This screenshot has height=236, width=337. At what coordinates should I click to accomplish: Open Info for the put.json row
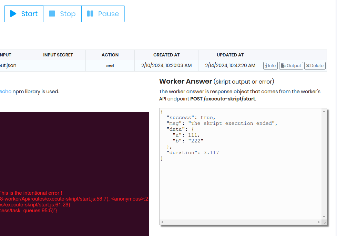tap(270, 66)
